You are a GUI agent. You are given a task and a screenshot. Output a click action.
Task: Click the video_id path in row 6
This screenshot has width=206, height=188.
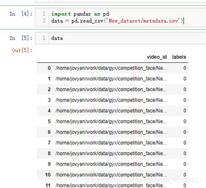[x=111, y=132]
